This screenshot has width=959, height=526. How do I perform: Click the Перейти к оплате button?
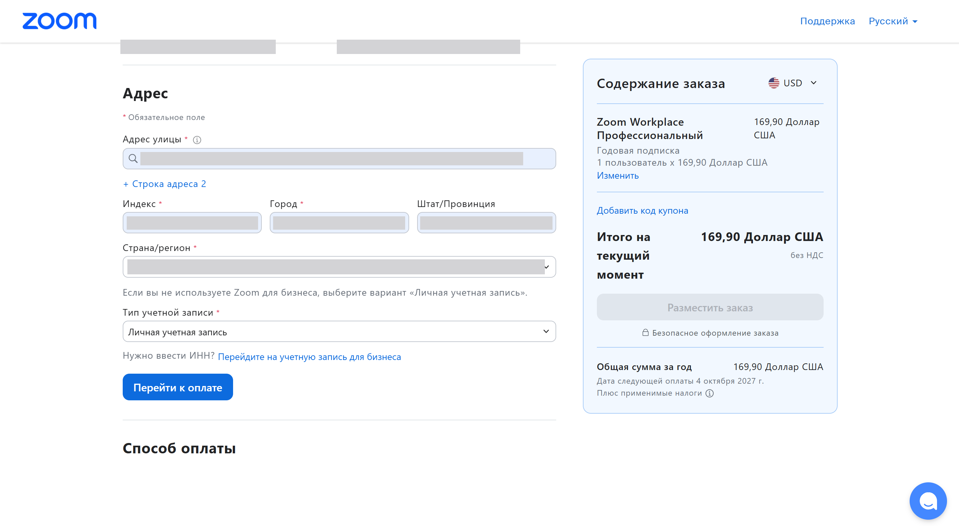(178, 387)
